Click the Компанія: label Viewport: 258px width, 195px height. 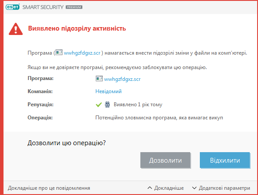pos(40,91)
